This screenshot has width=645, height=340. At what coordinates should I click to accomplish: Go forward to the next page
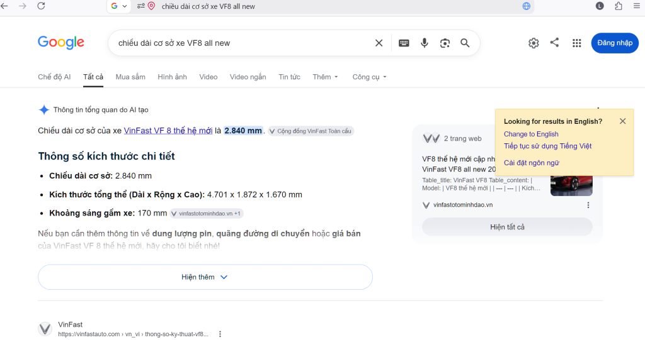pyautogui.click(x=23, y=6)
